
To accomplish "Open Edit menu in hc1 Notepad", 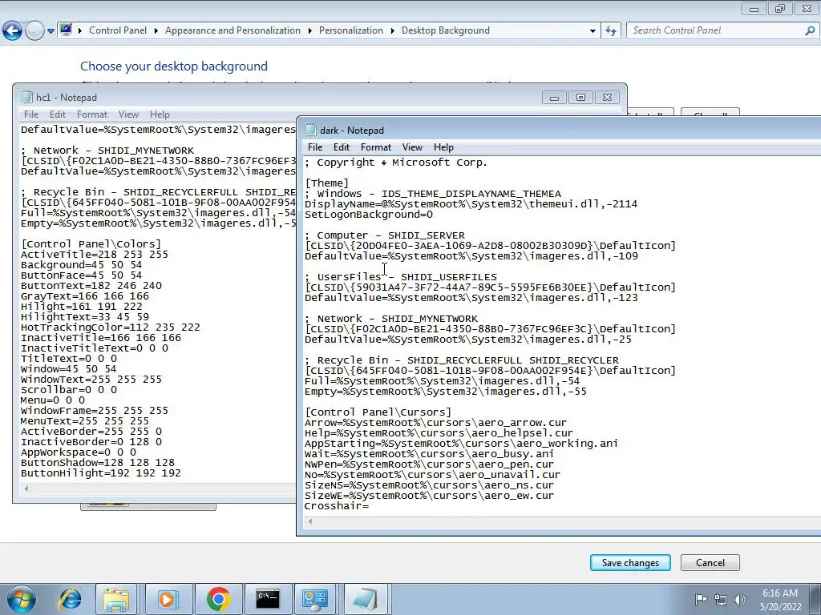I will tap(58, 115).
